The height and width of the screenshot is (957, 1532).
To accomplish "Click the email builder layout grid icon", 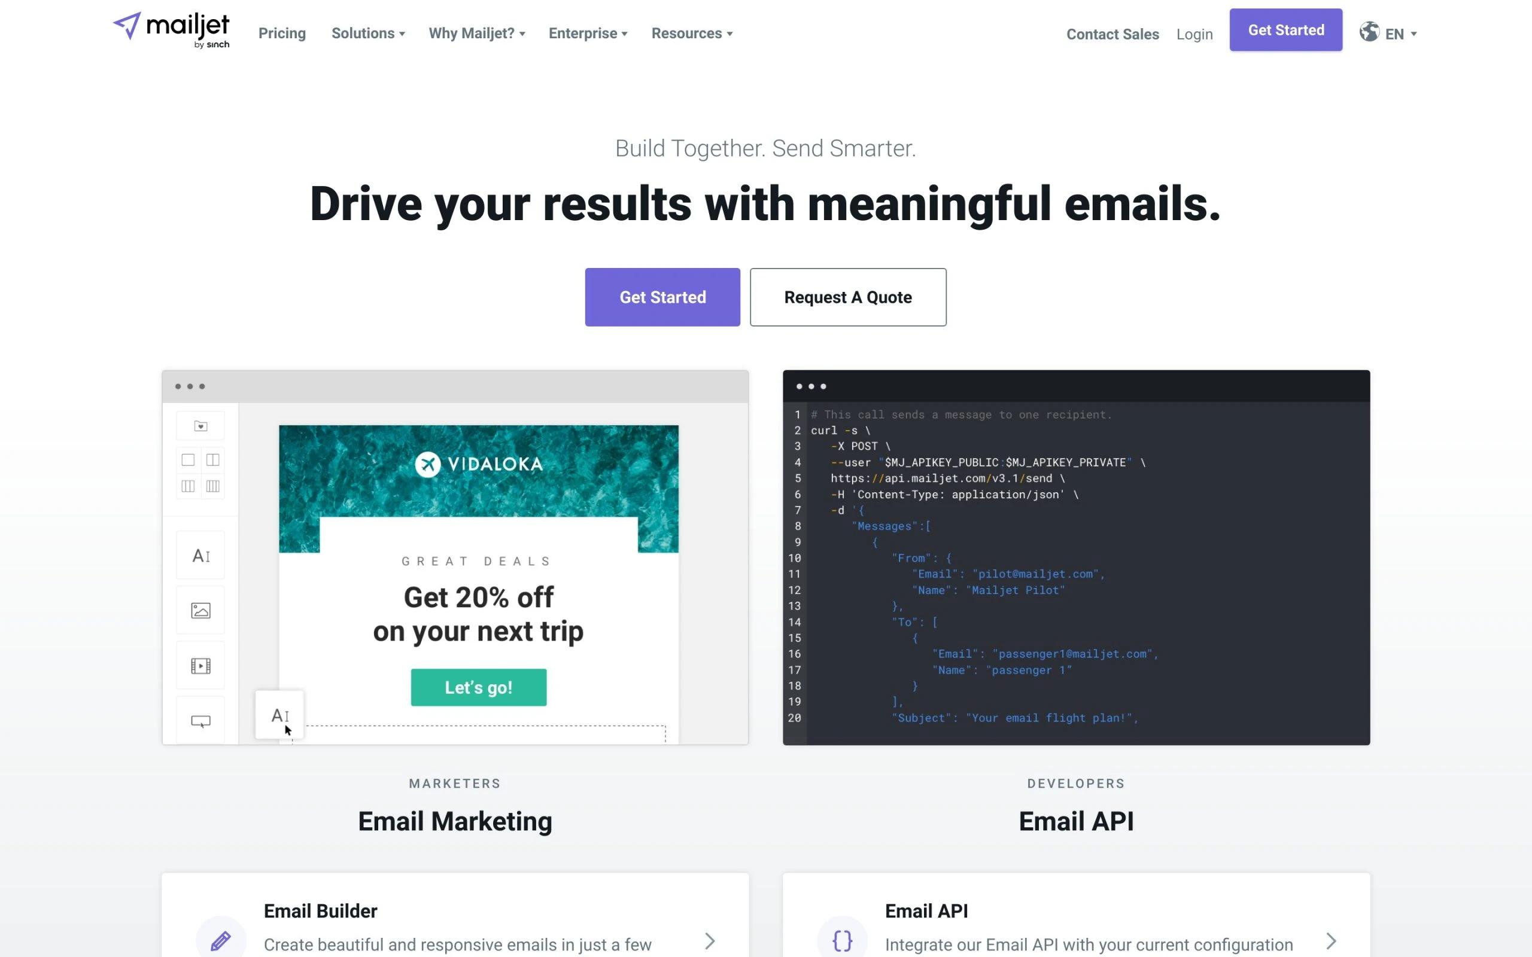I will coord(200,471).
